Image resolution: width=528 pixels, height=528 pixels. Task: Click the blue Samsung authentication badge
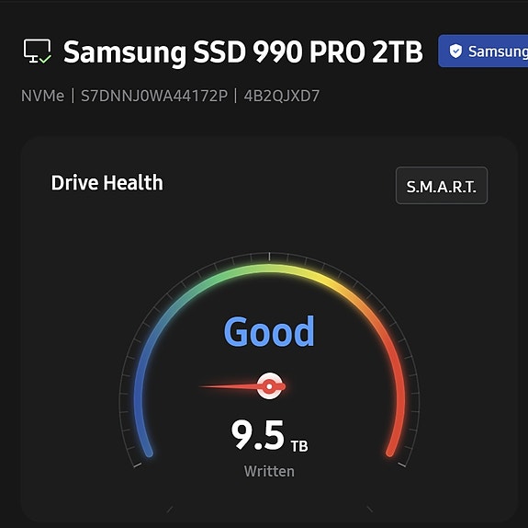pos(483,51)
